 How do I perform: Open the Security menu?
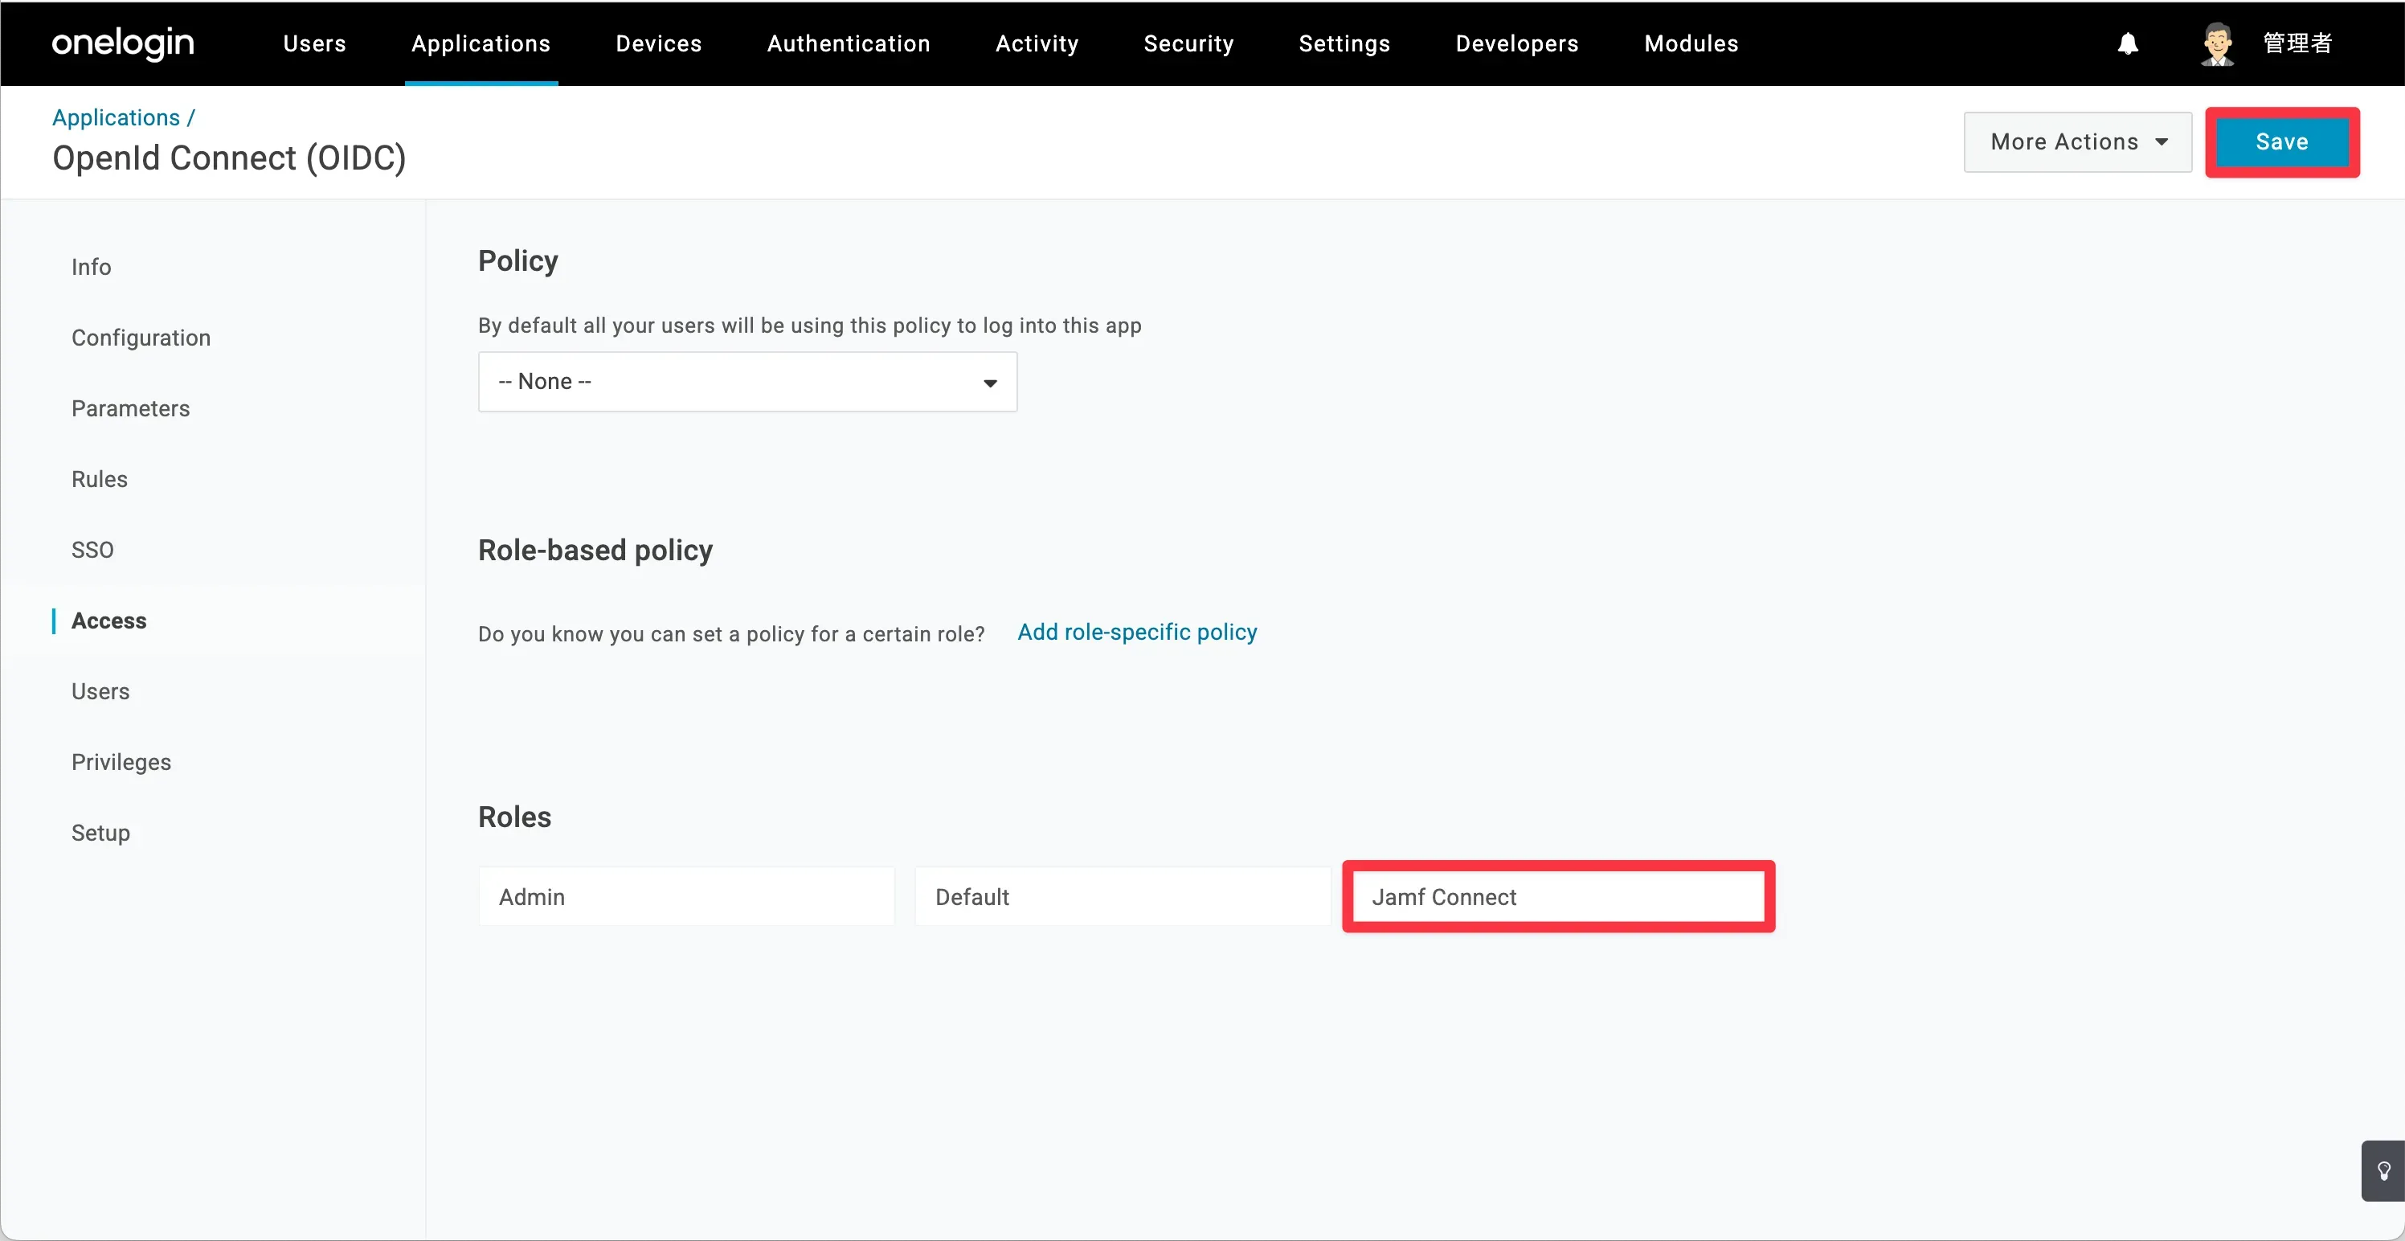tap(1188, 44)
